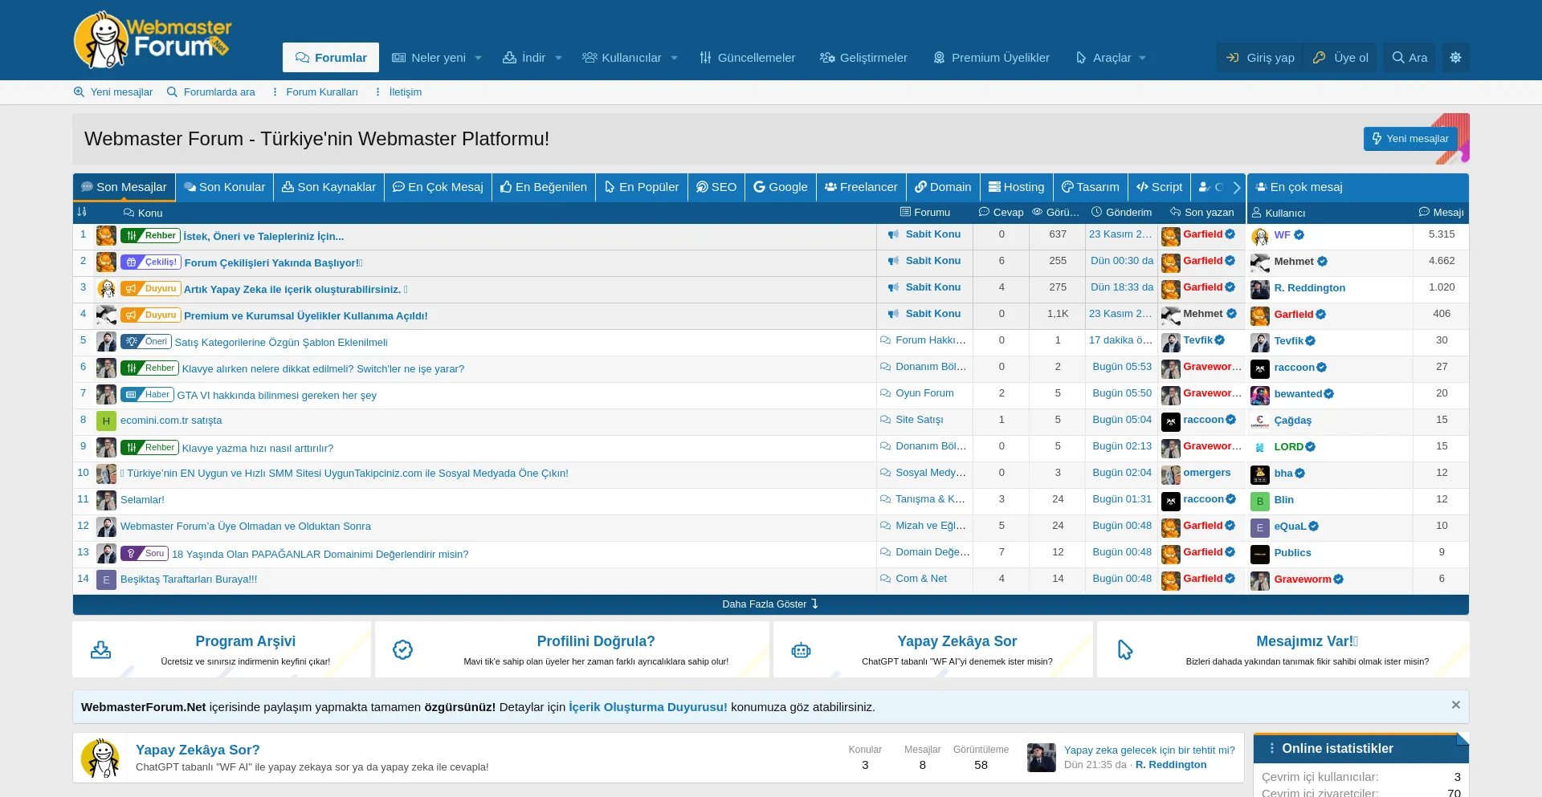Click the Webmaster Forum logo
The image size is (1542, 797).
coord(152,40)
